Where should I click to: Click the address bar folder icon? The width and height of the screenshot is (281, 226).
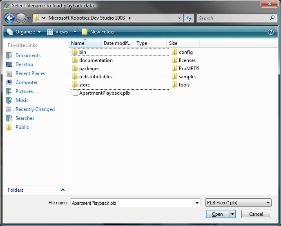tap(36, 18)
